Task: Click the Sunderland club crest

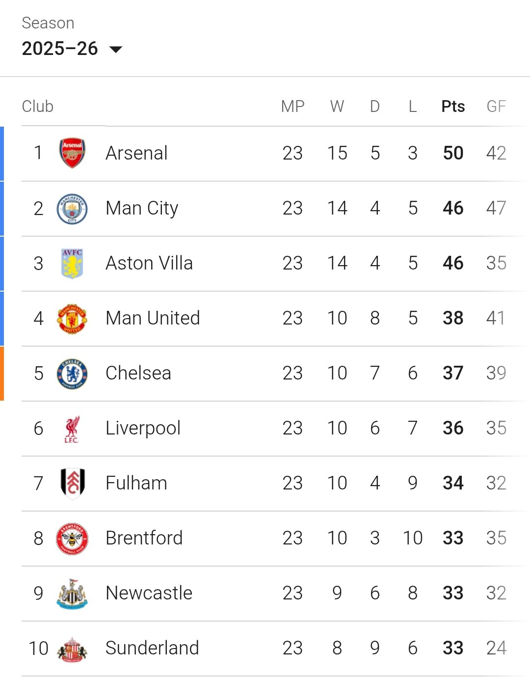Action: pyautogui.click(x=72, y=649)
